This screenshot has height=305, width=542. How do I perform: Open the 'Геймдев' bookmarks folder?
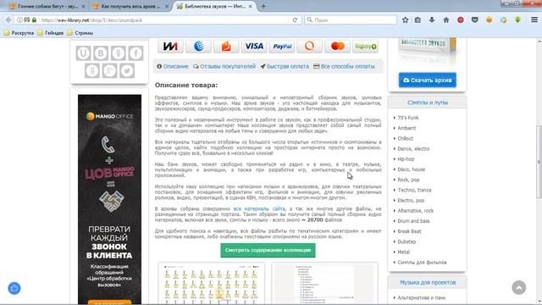51,33
